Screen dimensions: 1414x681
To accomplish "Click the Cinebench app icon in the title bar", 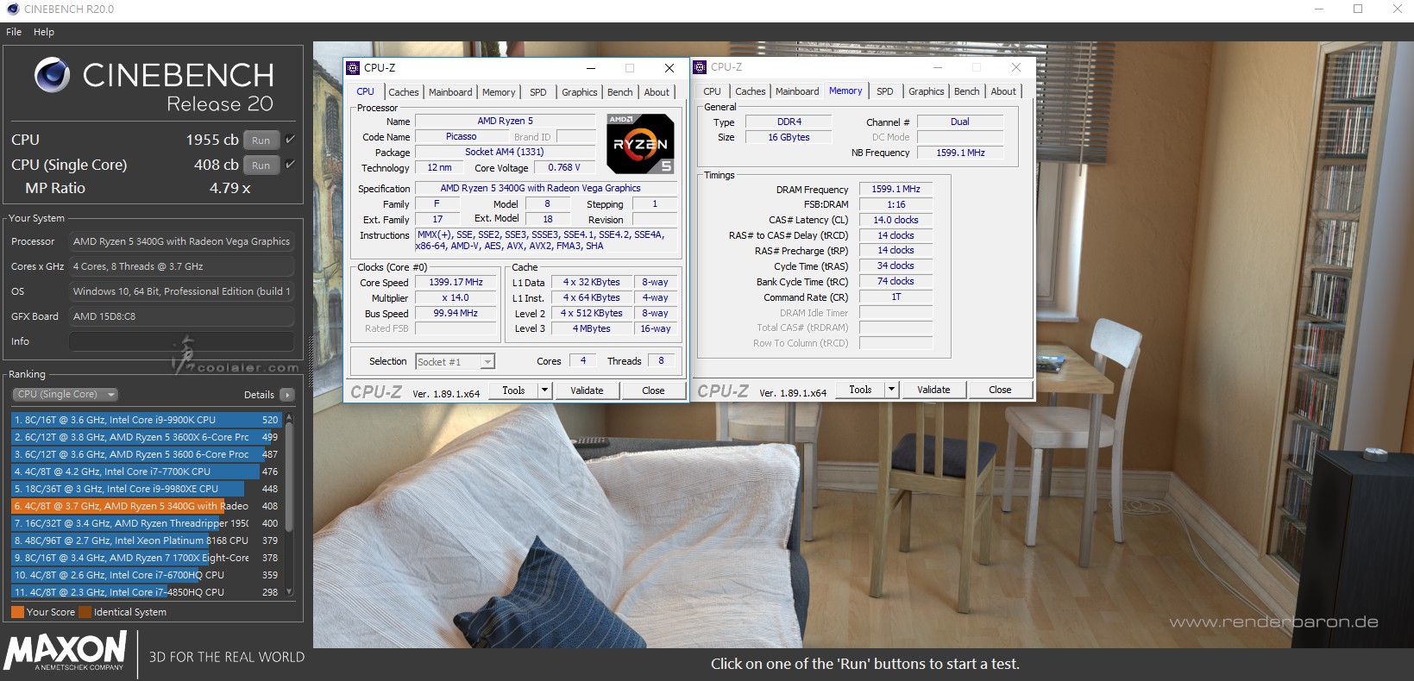I will click(12, 9).
